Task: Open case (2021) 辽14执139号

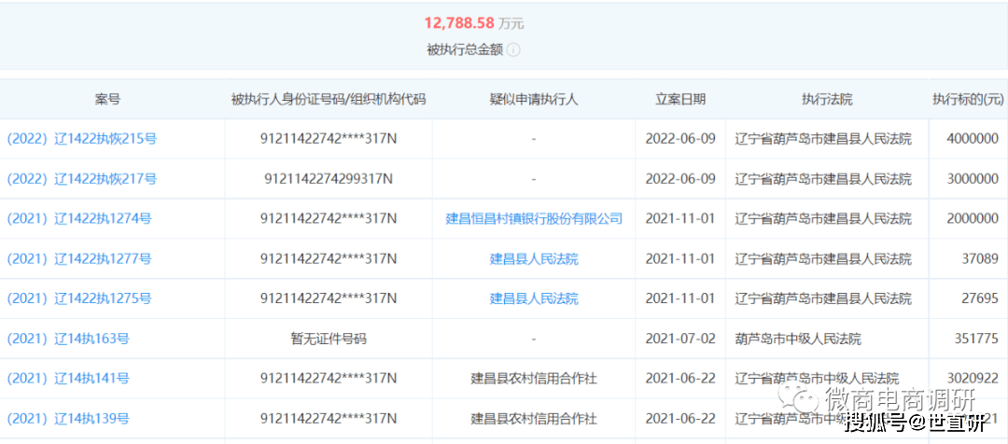Action: tap(68, 419)
